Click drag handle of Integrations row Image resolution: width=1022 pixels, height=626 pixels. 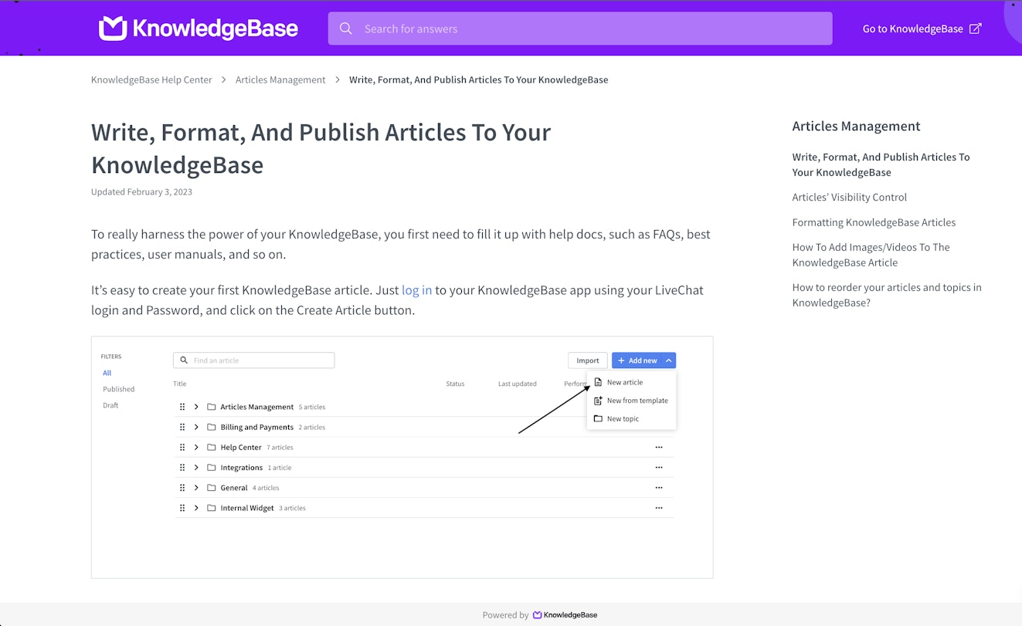pyautogui.click(x=182, y=468)
